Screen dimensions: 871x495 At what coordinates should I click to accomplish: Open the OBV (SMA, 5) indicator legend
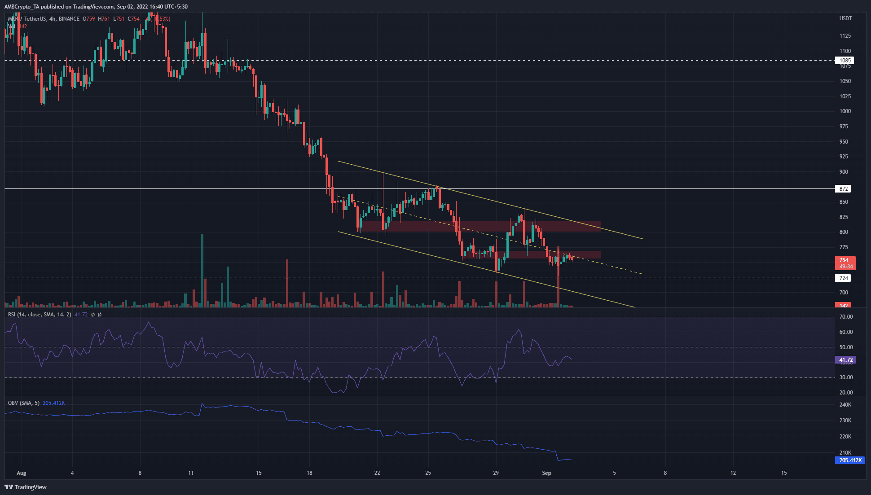[x=24, y=403]
